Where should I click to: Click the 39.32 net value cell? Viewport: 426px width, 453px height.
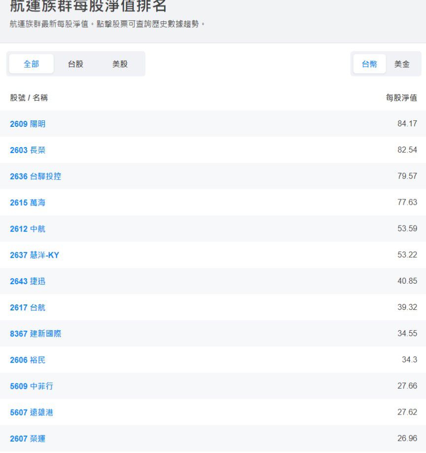click(x=407, y=307)
